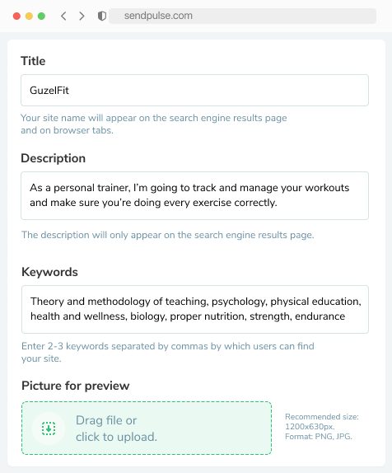Screen dimensions: 392x473
Task: Click the Title heading label
Action: 33,61
